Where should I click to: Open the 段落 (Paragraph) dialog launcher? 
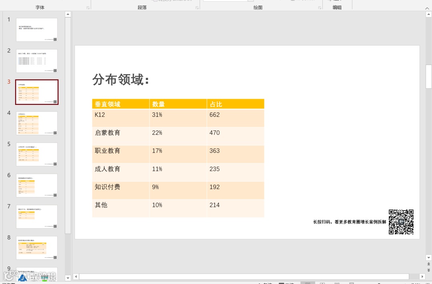(197, 8)
